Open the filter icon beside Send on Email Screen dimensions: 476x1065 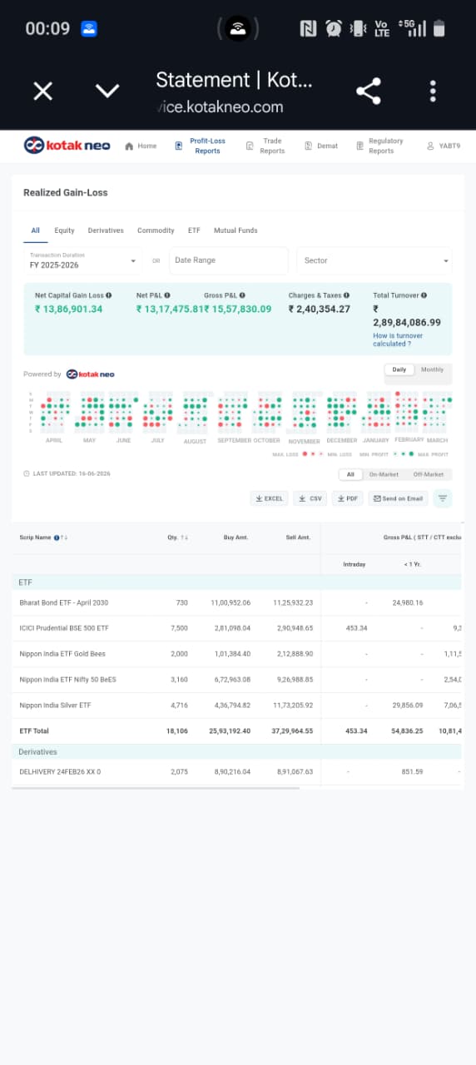click(443, 498)
